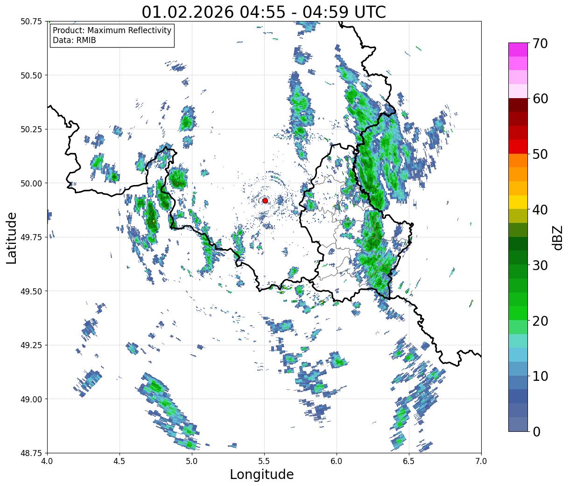
Task: Click the longitude tick label 5.5
Action: click(264, 461)
